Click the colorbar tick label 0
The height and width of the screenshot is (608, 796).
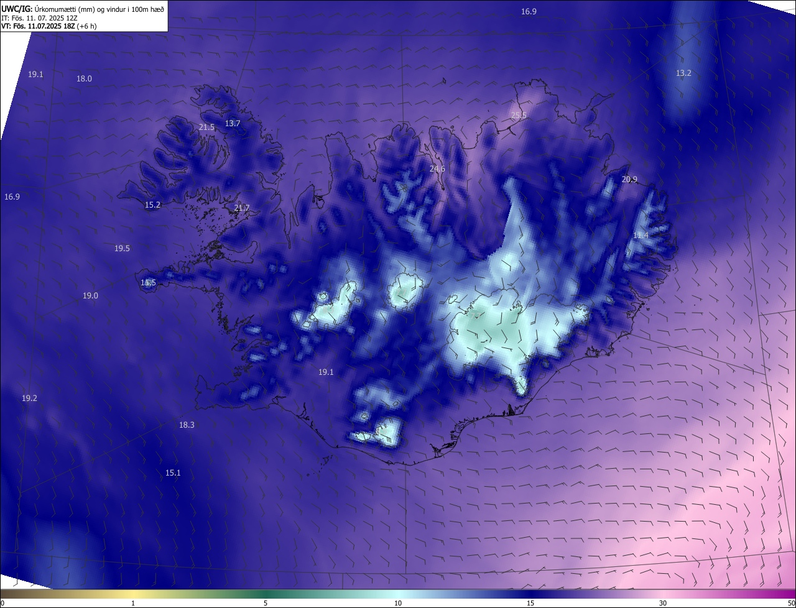[x=2, y=604]
